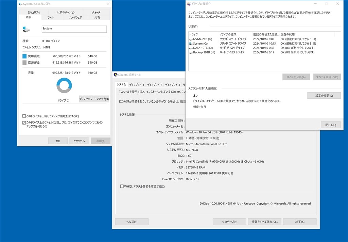Click the System drive icon beside name field

26,29
